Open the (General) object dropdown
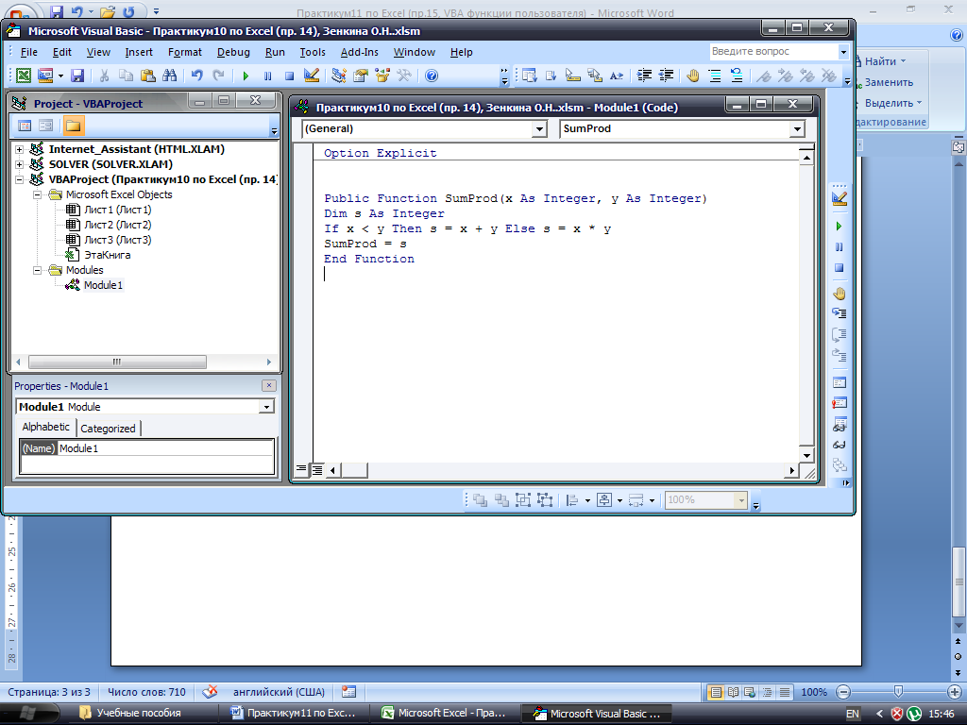Viewport: 967px width, 725px height. 539,128
